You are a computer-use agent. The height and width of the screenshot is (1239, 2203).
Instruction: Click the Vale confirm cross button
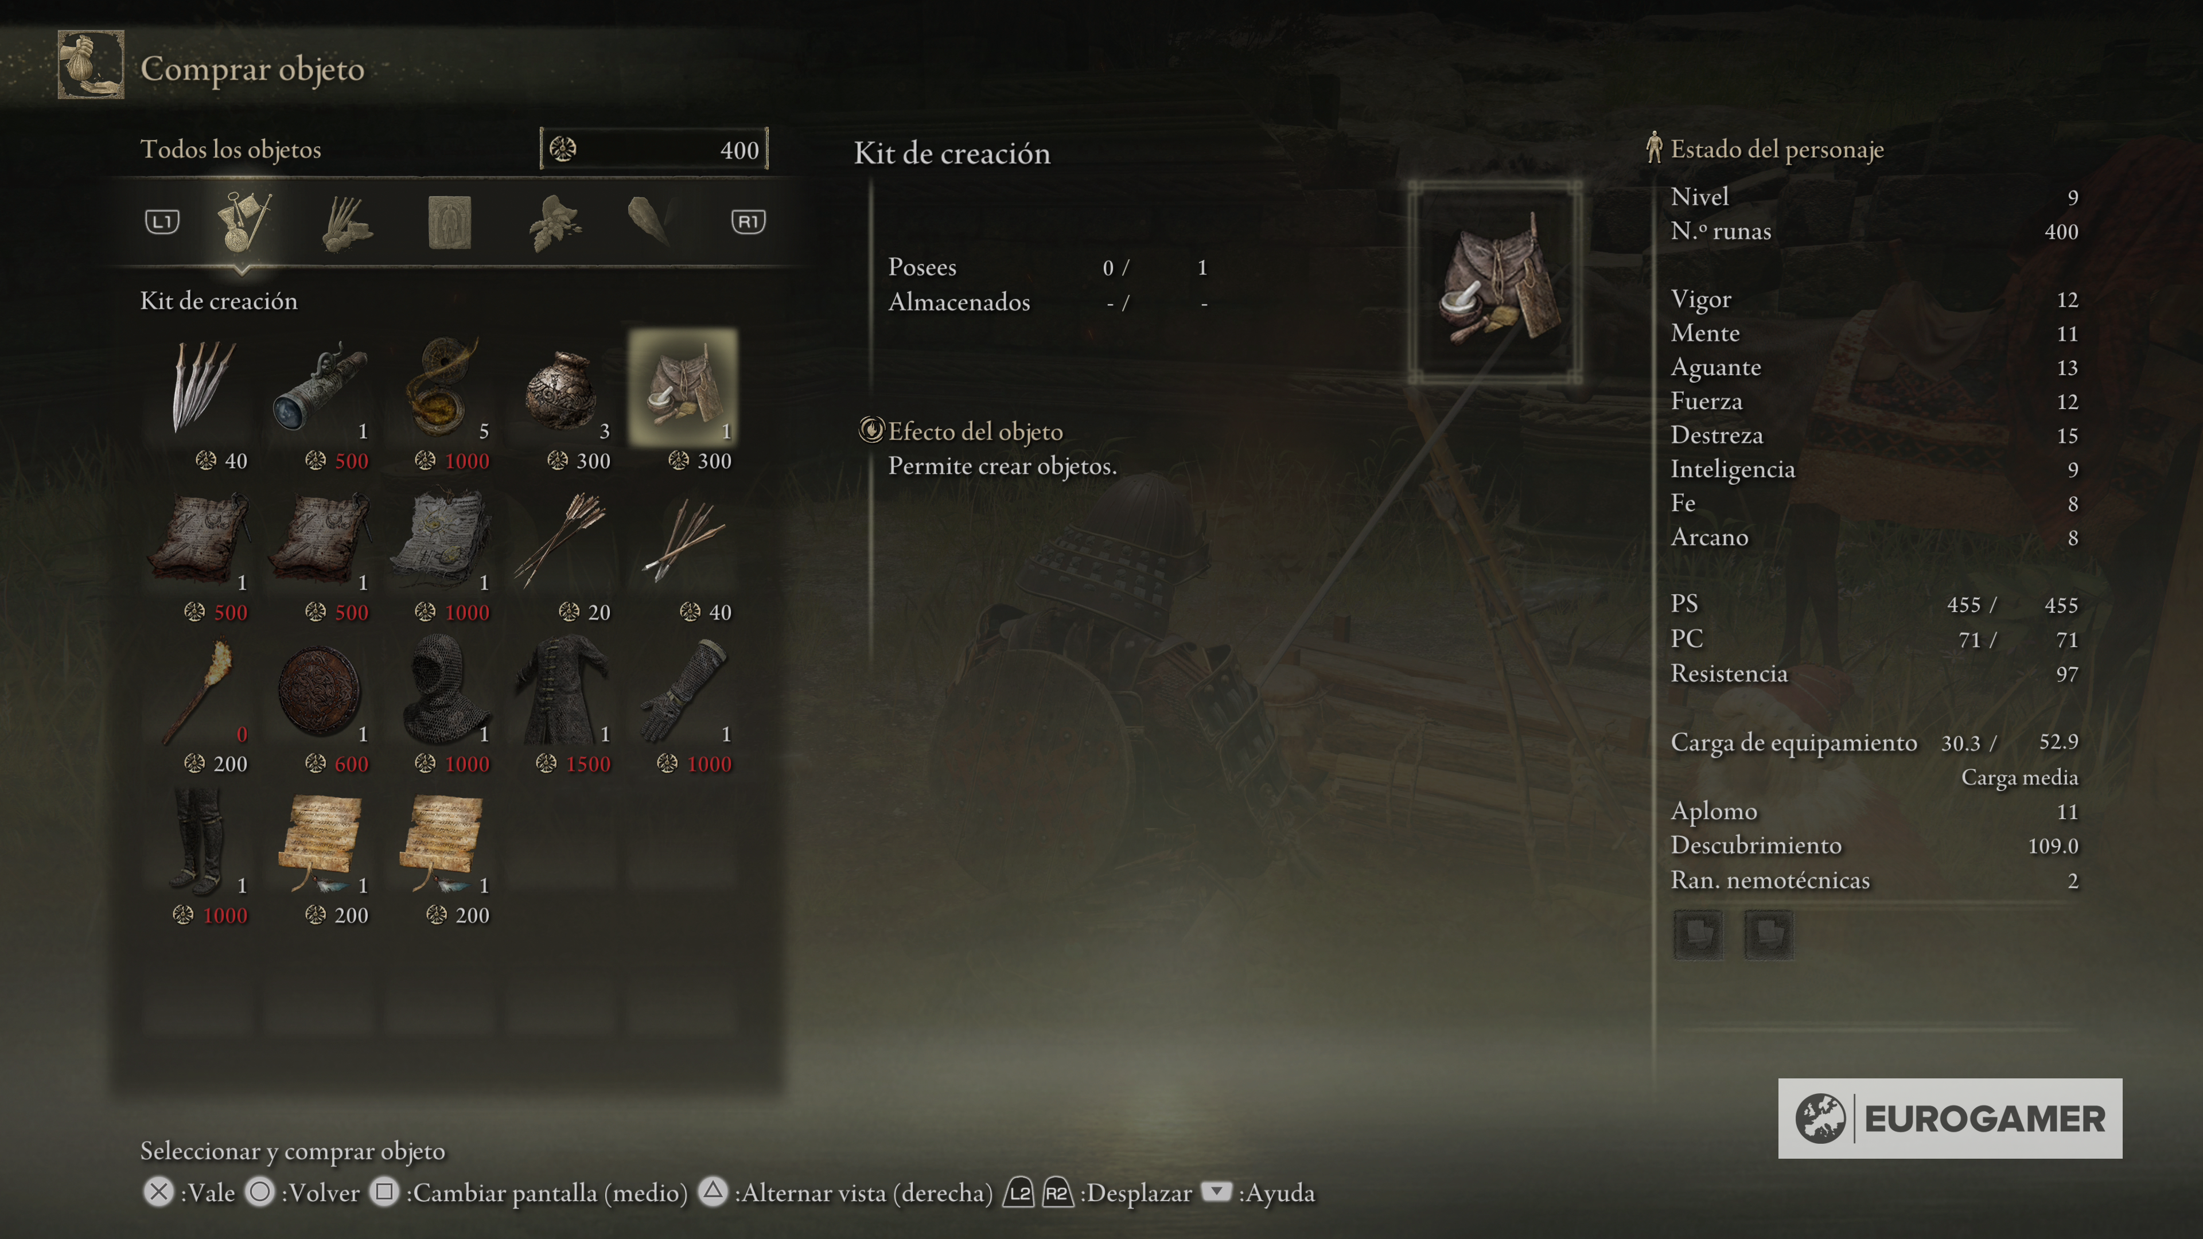click(159, 1192)
